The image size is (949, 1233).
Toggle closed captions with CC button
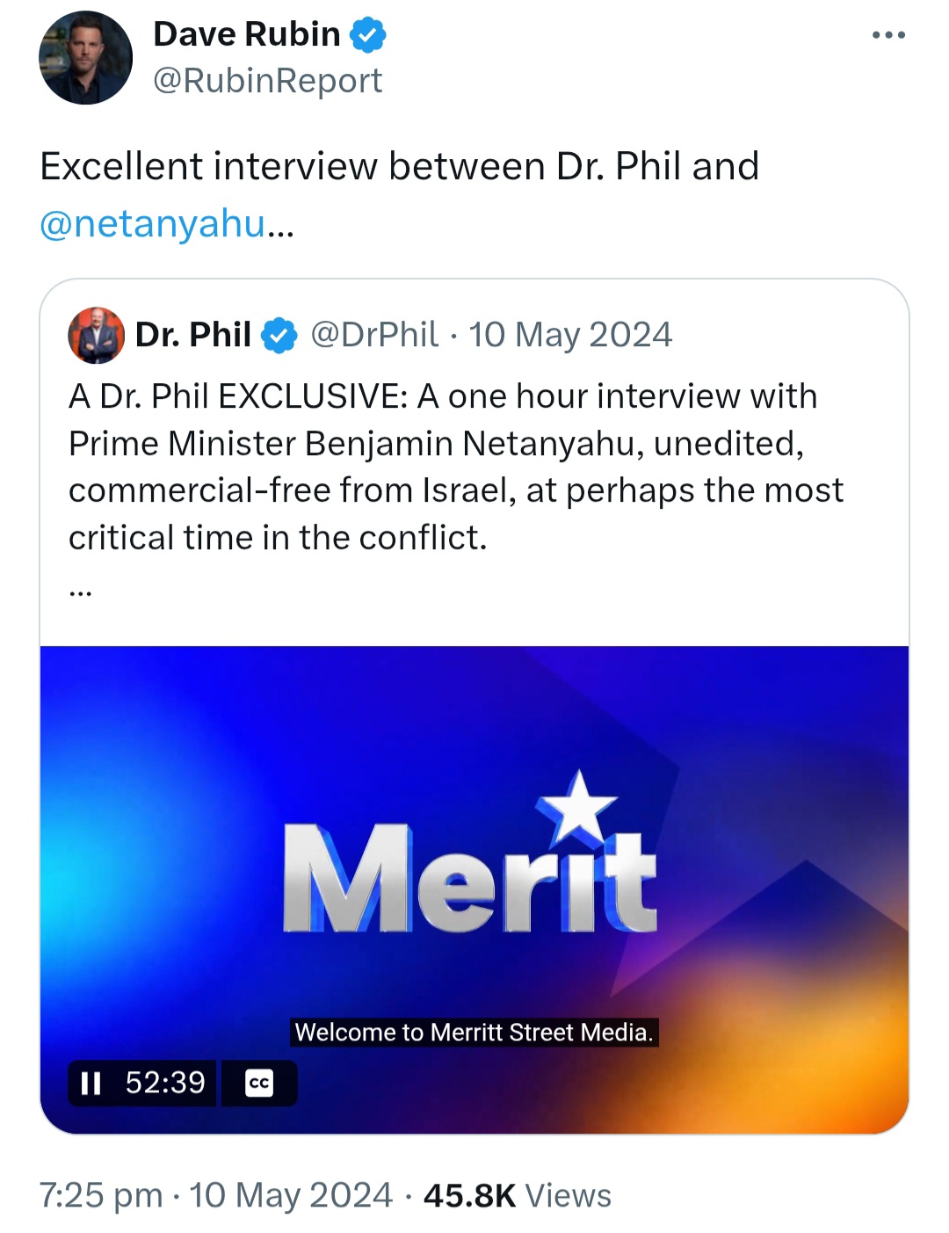point(259,1083)
